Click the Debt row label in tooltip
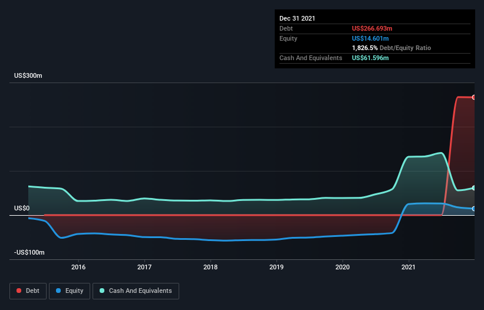 [286, 28]
